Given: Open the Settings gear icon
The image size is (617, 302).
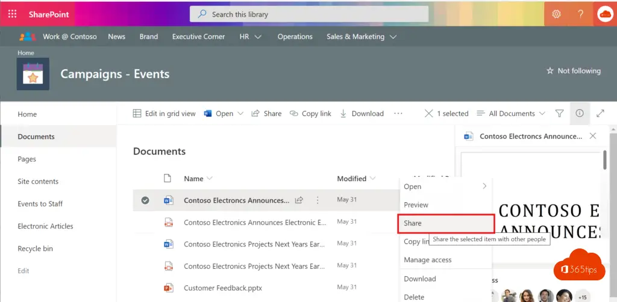Looking at the screenshot, I should [x=556, y=14].
